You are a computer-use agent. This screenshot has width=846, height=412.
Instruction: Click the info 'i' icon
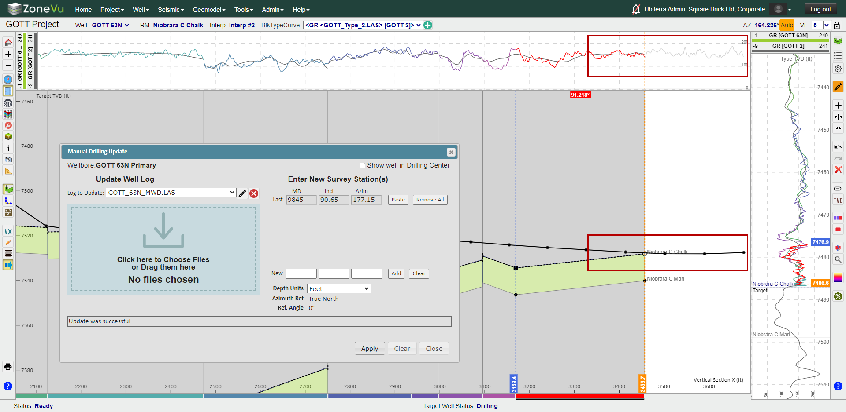8,148
